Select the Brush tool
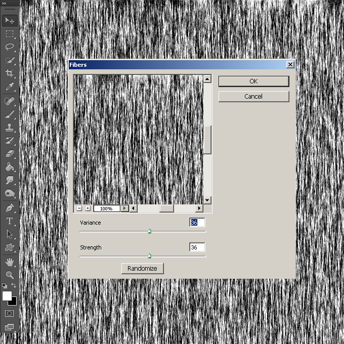 pos(10,114)
